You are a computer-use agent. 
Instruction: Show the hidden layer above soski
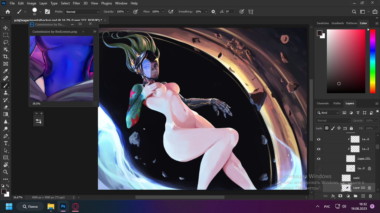click(x=319, y=168)
